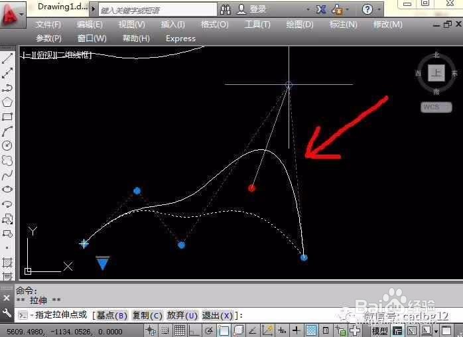Toggle 3D Object Snap in status bar

point(238,331)
